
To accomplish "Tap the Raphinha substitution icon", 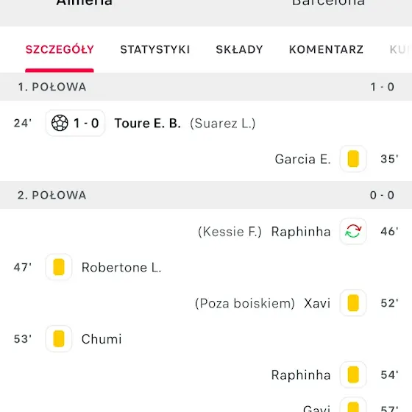I will tap(353, 231).
